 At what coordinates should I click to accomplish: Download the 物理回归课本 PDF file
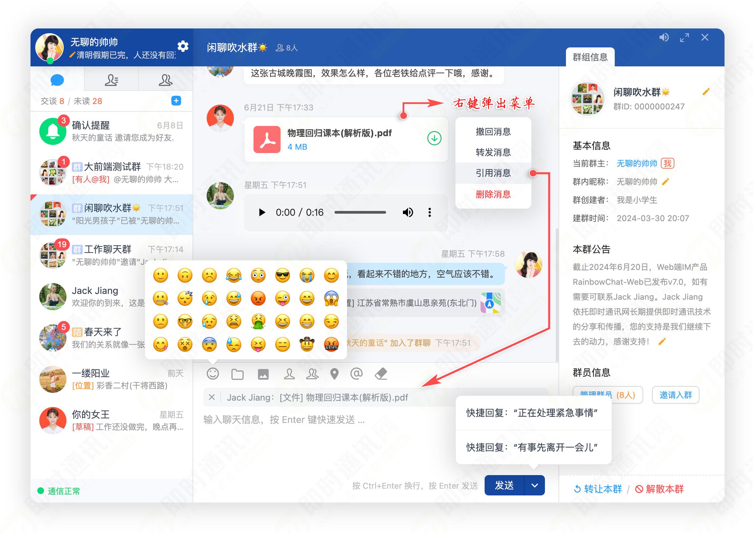[x=434, y=139]
